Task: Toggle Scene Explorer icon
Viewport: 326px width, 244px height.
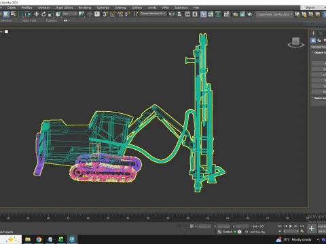Action: pos(187,14)
